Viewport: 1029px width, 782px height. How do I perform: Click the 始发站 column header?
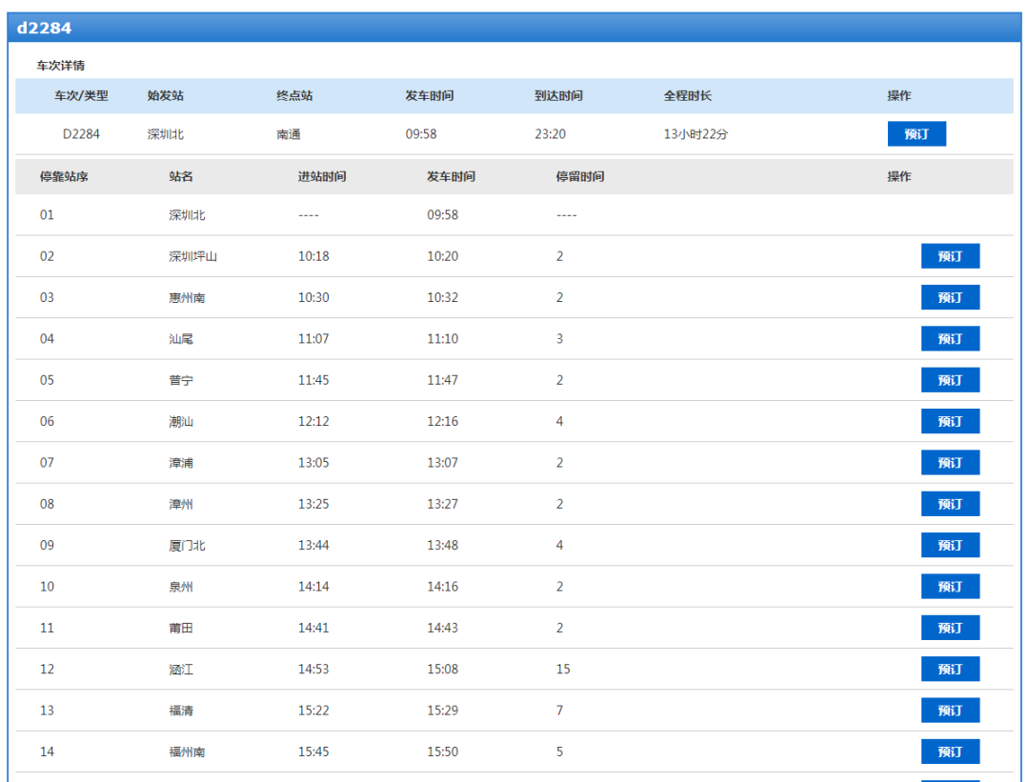pyautogui.click(x=166, y=96)
